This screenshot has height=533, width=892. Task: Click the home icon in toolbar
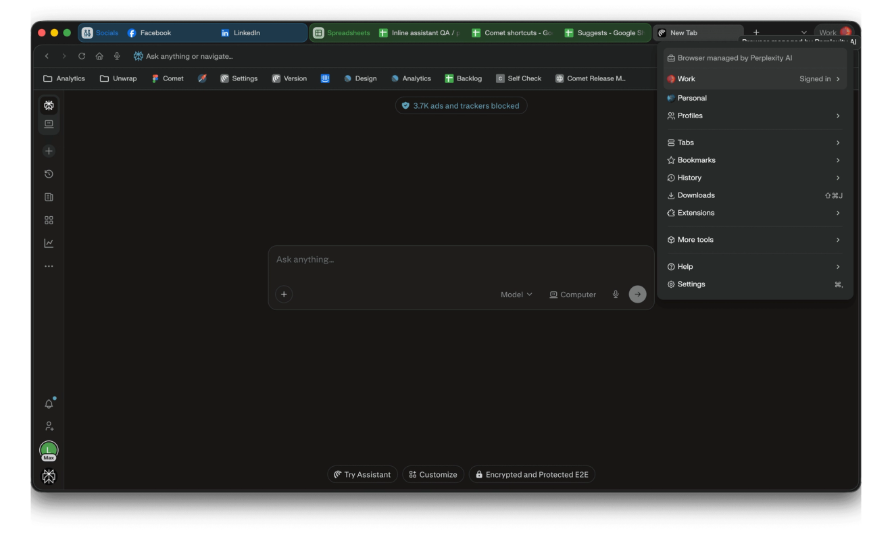coord(99,56)
